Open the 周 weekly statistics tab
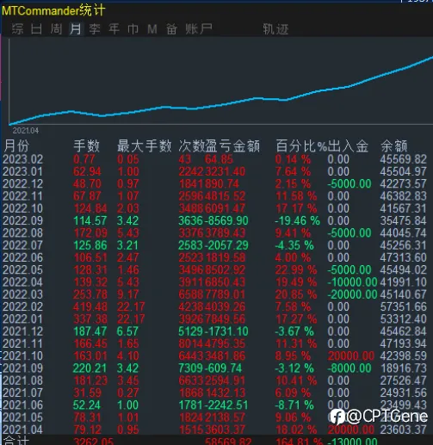The width and height of the screenshot is (433, 445). pos(56,29)
